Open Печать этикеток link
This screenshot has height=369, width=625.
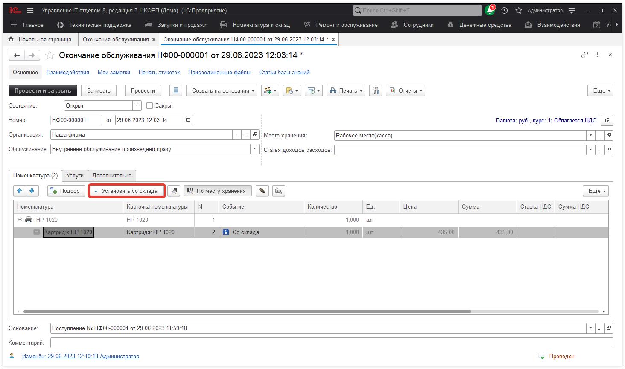coord(159,72)
